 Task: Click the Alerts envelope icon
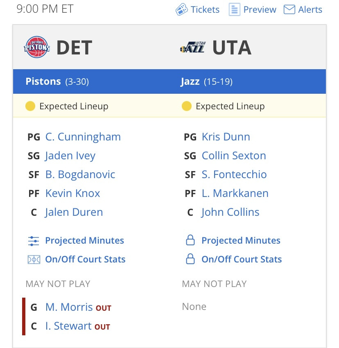coord(289,9)
